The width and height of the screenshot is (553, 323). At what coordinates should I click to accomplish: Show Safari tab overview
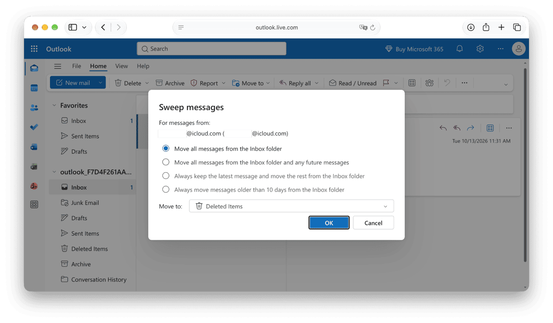click(x=517, y=27)
